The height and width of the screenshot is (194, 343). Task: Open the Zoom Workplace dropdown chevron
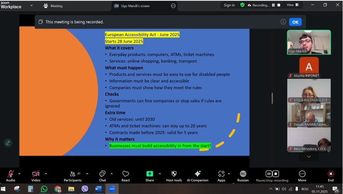31,5
